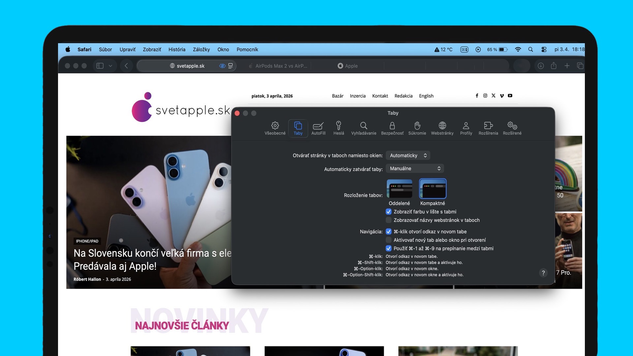The height and width of the screenshot is (356, 633).
Task: Select the AutoFill settings icon
Action: (318, 128)
